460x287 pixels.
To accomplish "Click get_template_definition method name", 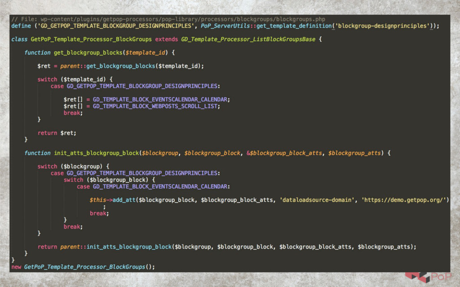I will click(294, 26).
